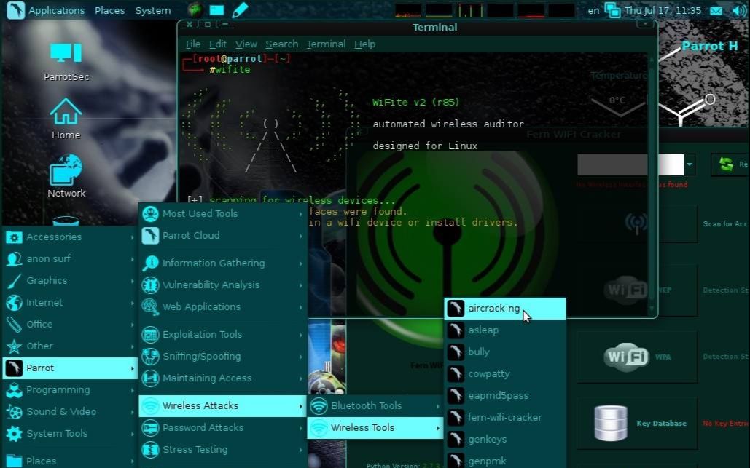Click the Bluetooth Tools signal icon

pos(319,406)
